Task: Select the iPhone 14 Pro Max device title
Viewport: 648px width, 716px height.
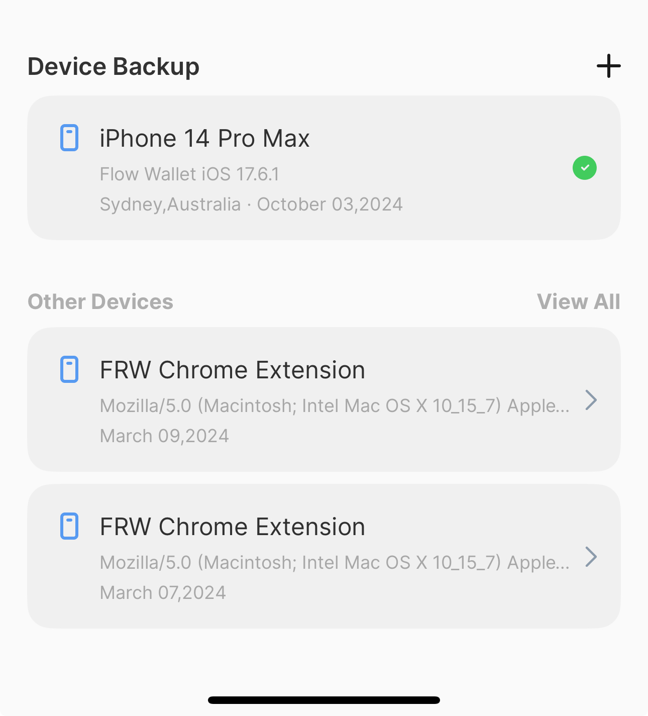Action: point(204,138)
